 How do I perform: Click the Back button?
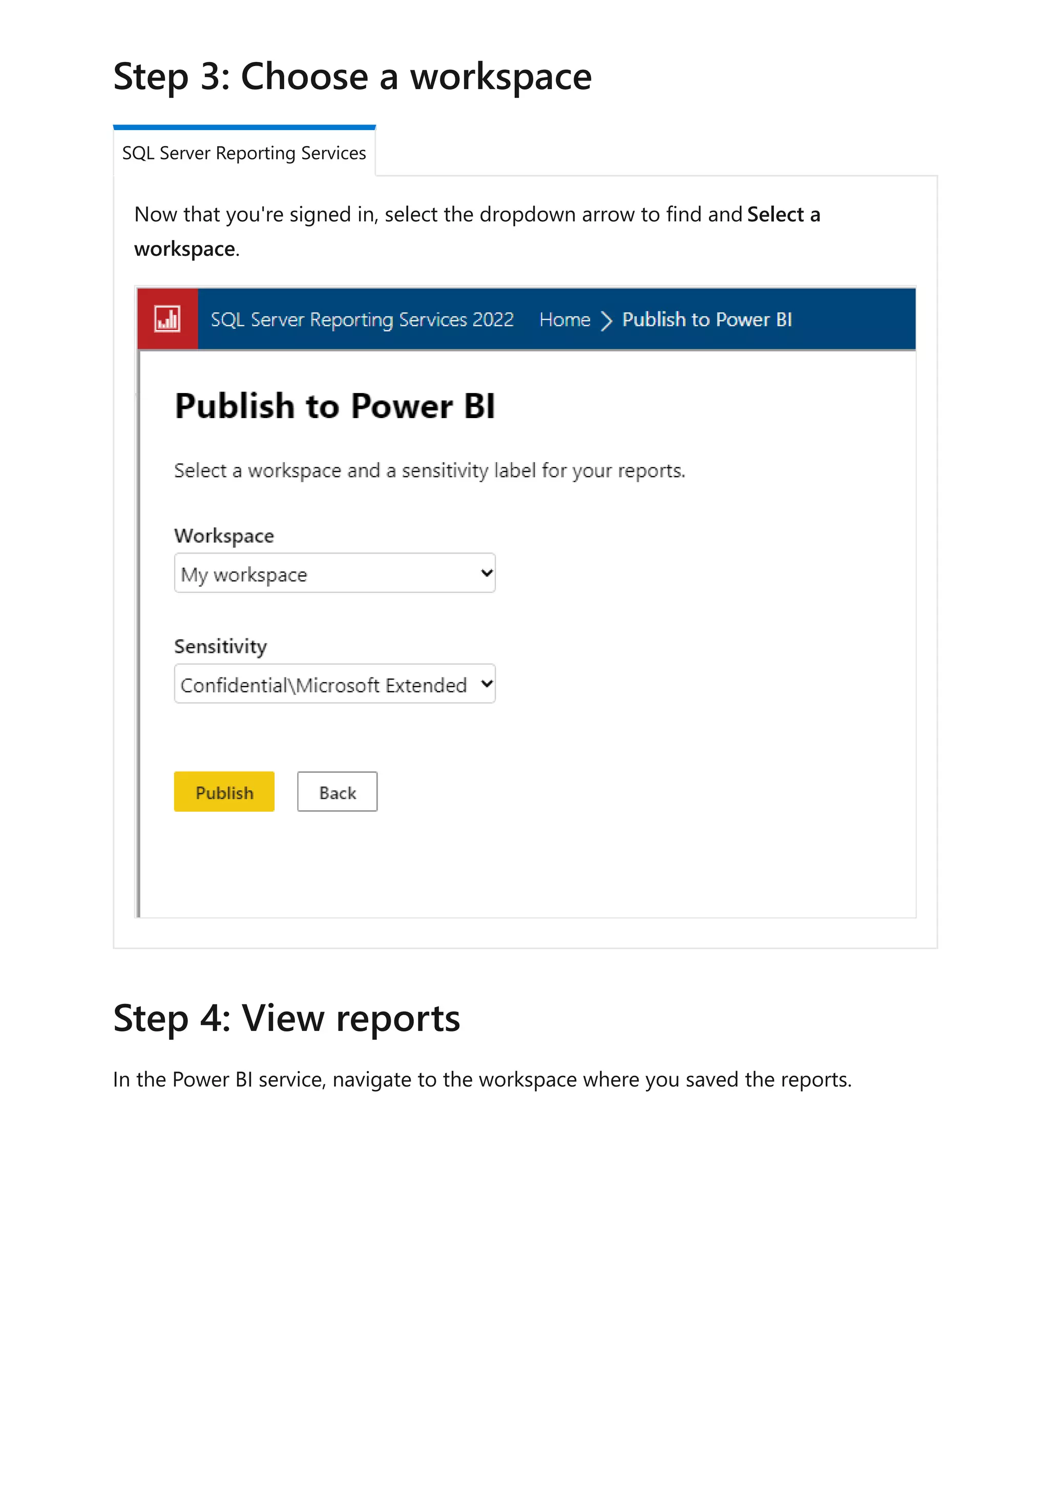[337, 792]
